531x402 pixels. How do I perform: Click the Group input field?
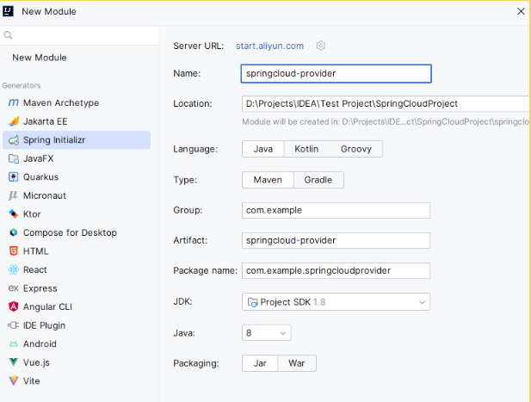(x=336, y=210)
